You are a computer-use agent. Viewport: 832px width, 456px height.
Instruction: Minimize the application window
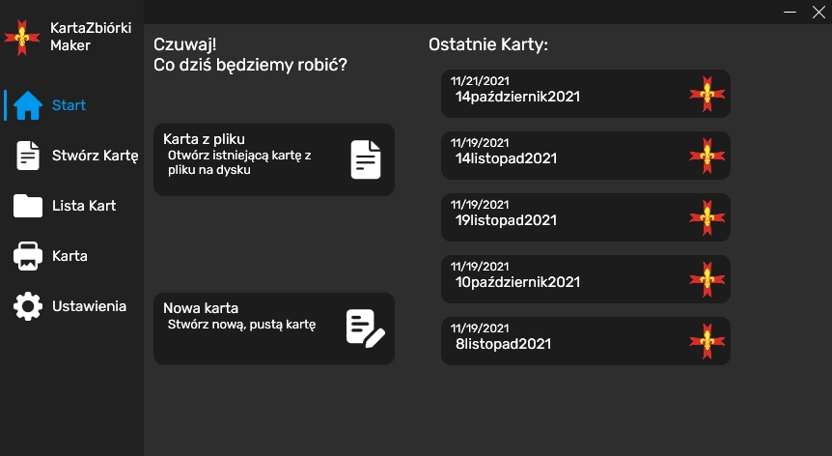tap(790, 12)
